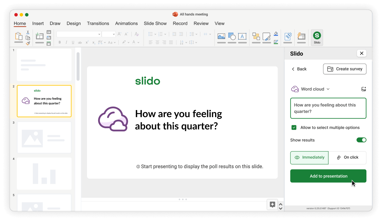Uncheck Allow to select multiple options
The image size is (382, 221).
[294, 128]
